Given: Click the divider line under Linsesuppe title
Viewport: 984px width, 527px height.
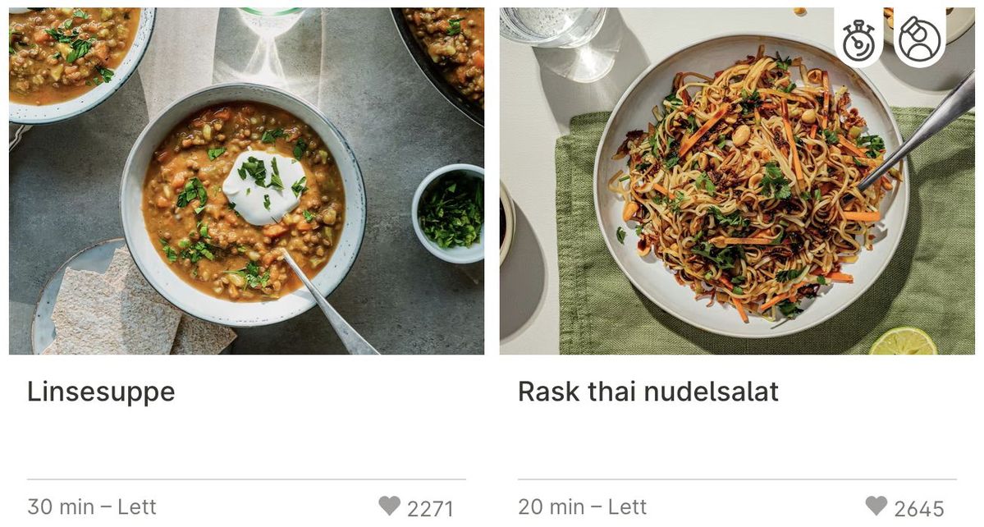Looking at the screenshot, I should click(x=246, y=479).
